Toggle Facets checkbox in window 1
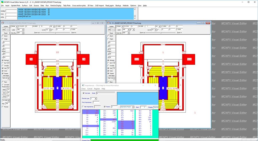258x141 pixels. click(3, 73)
